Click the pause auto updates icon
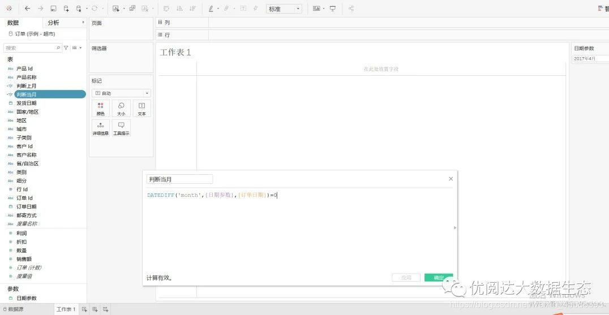The width and height of the screenshot is (609, 315). (79, 8)
